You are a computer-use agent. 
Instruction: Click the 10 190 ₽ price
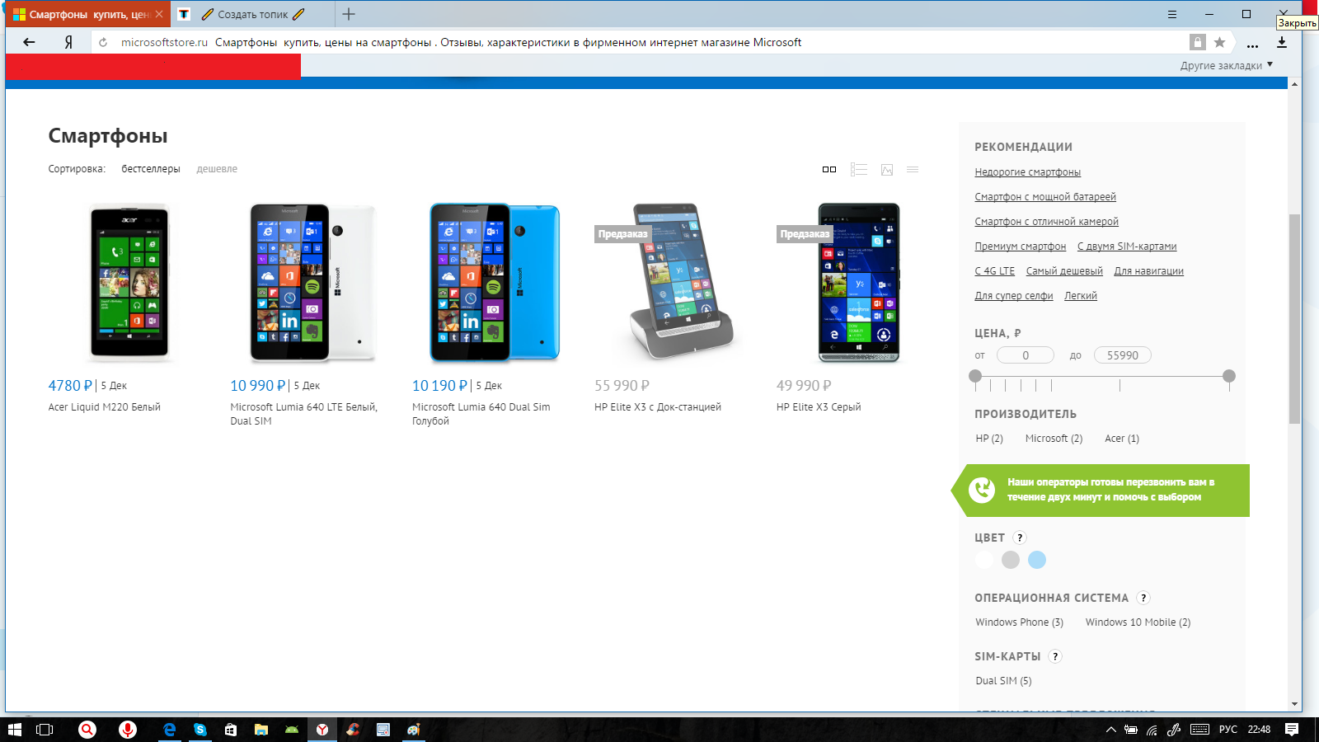(439, 386)
